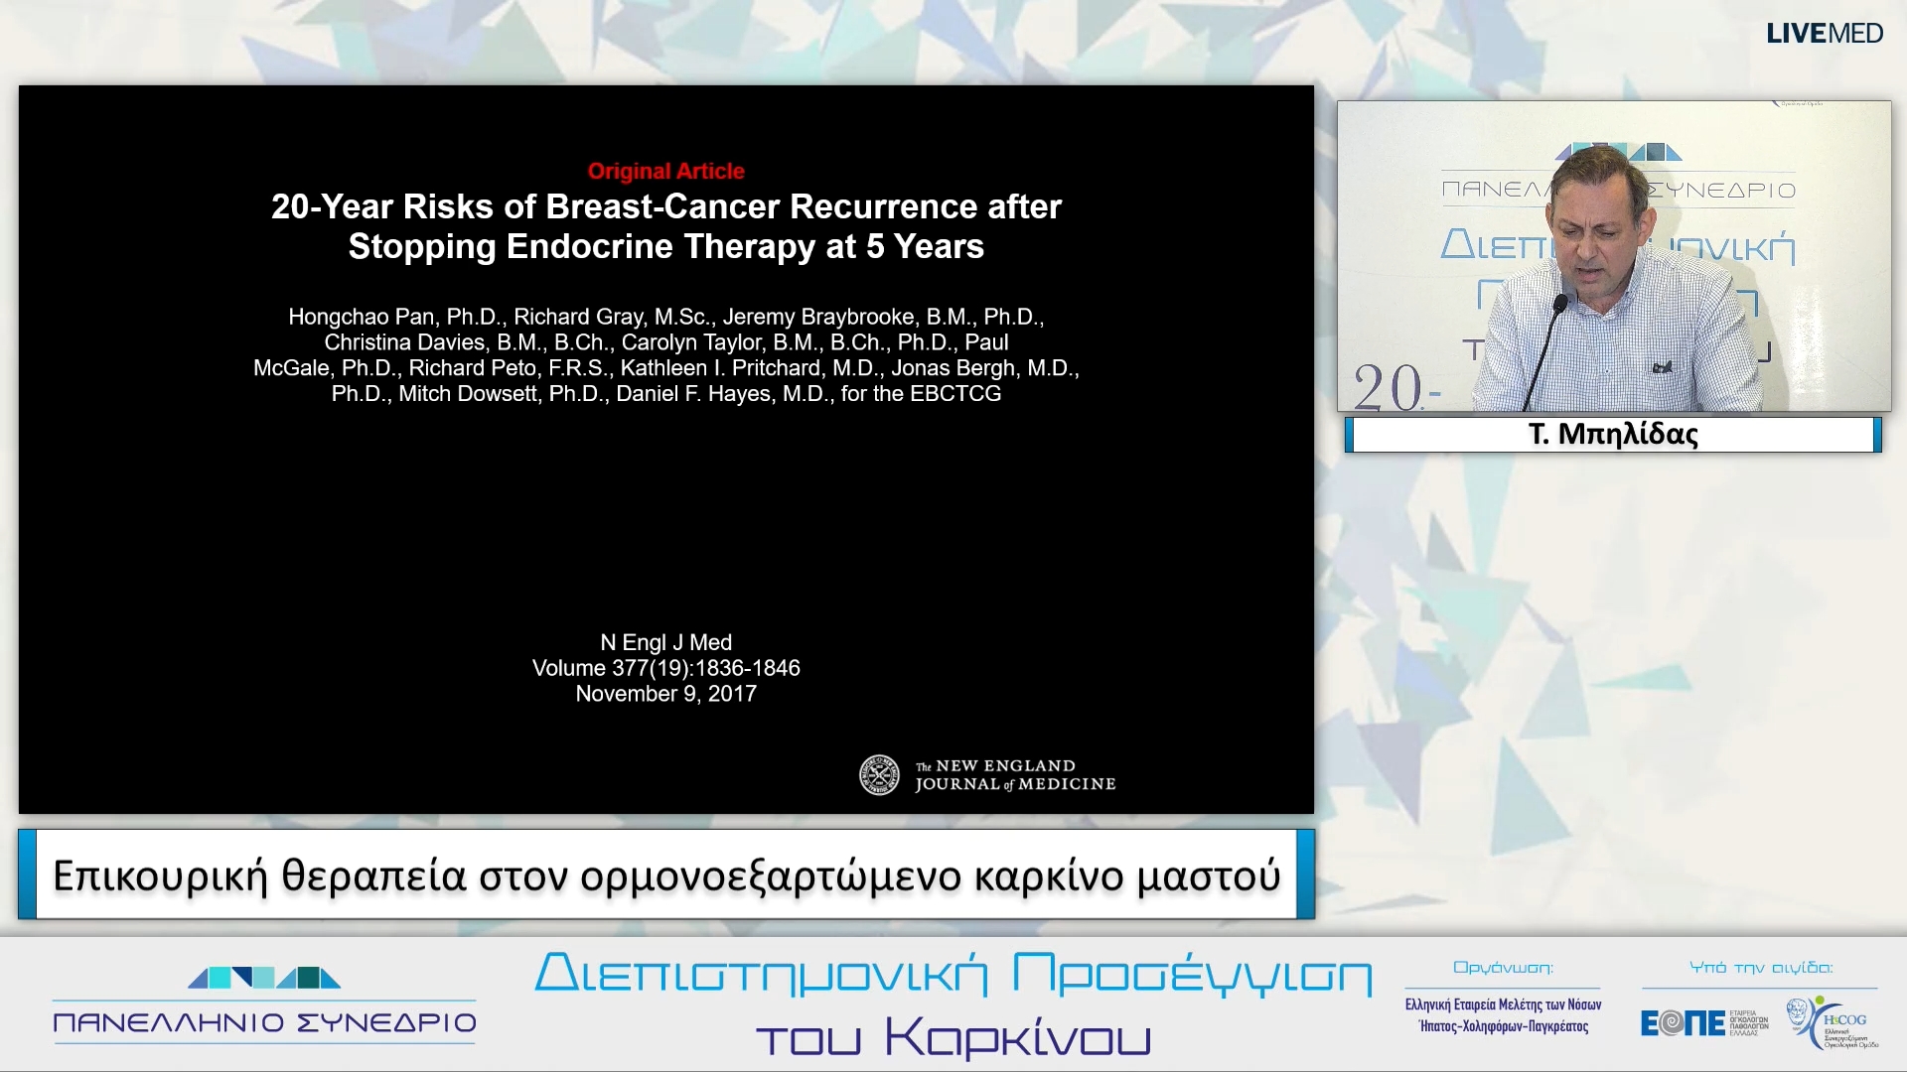The height and width of the screenshot is (1072, 1907).
Task: Click the November 9, 2017 date line
Action: click(x=665, y=695)
